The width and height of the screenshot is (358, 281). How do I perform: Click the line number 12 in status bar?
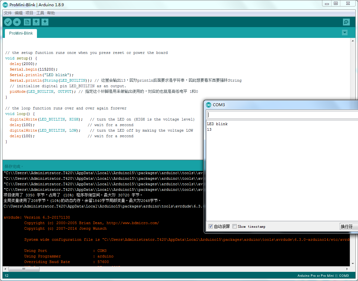click(x=7, y=275)
